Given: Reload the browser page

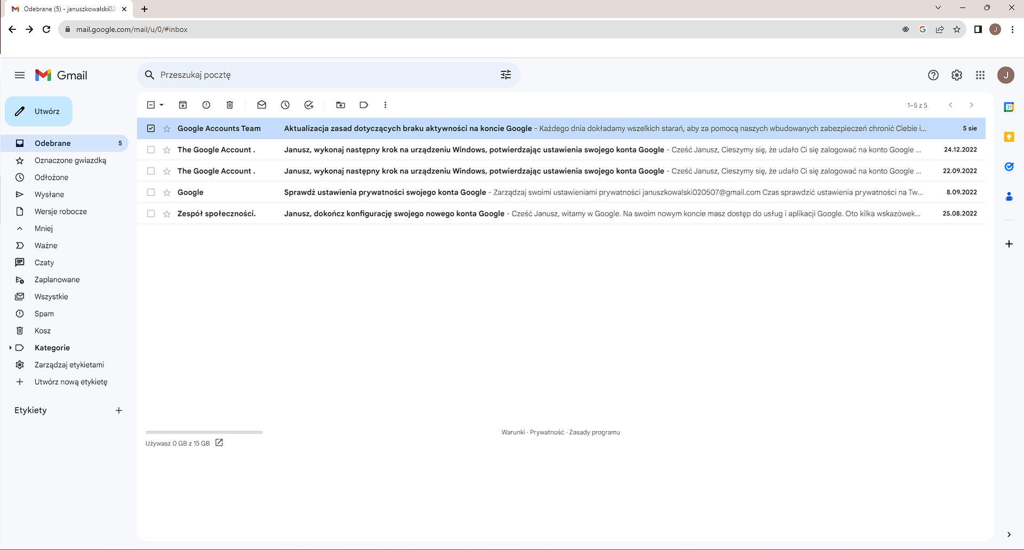Looking at the screenshot, I should [x=46, y=29].
